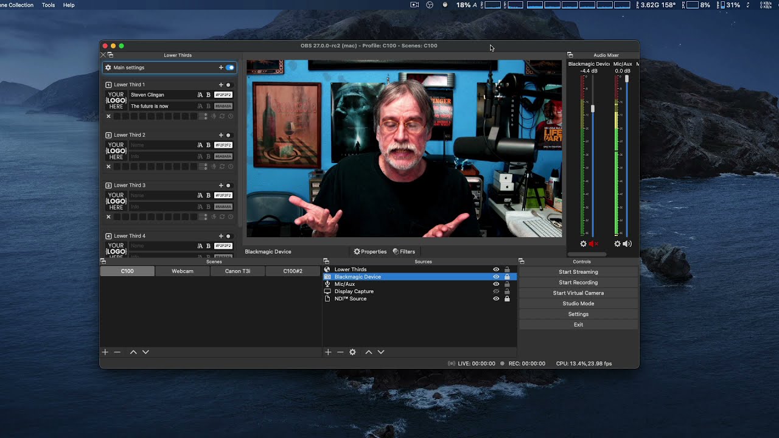The height and width of the screenshot is (438, 779).
Task: Open Properties for the Blackmagic Device
Action: coord(370,251)
